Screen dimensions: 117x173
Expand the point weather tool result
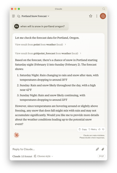pos(41,44)
